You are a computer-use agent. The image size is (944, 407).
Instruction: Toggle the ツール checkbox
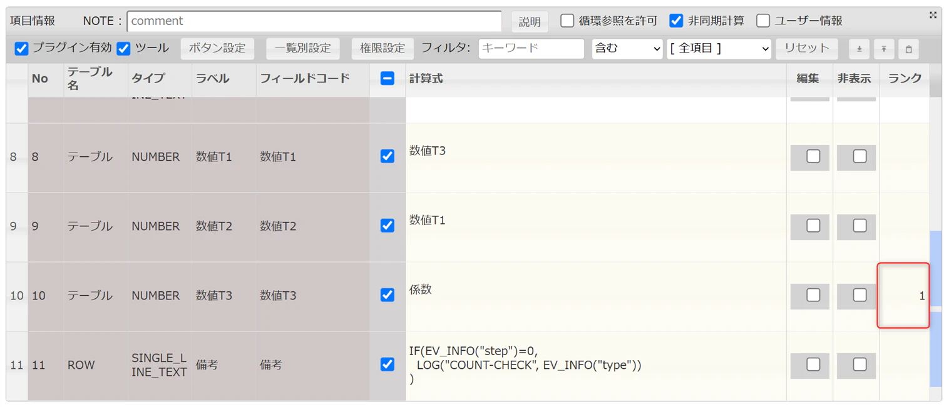point(123,48)
